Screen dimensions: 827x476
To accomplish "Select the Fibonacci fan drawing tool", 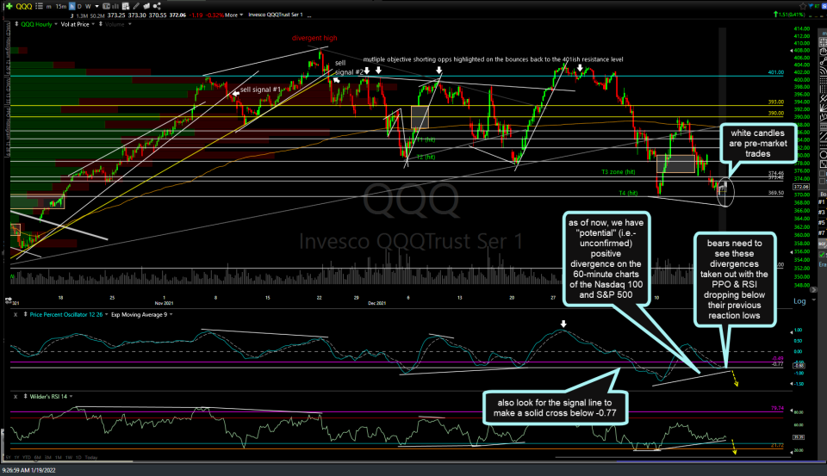I will click(x=824, y=108).
